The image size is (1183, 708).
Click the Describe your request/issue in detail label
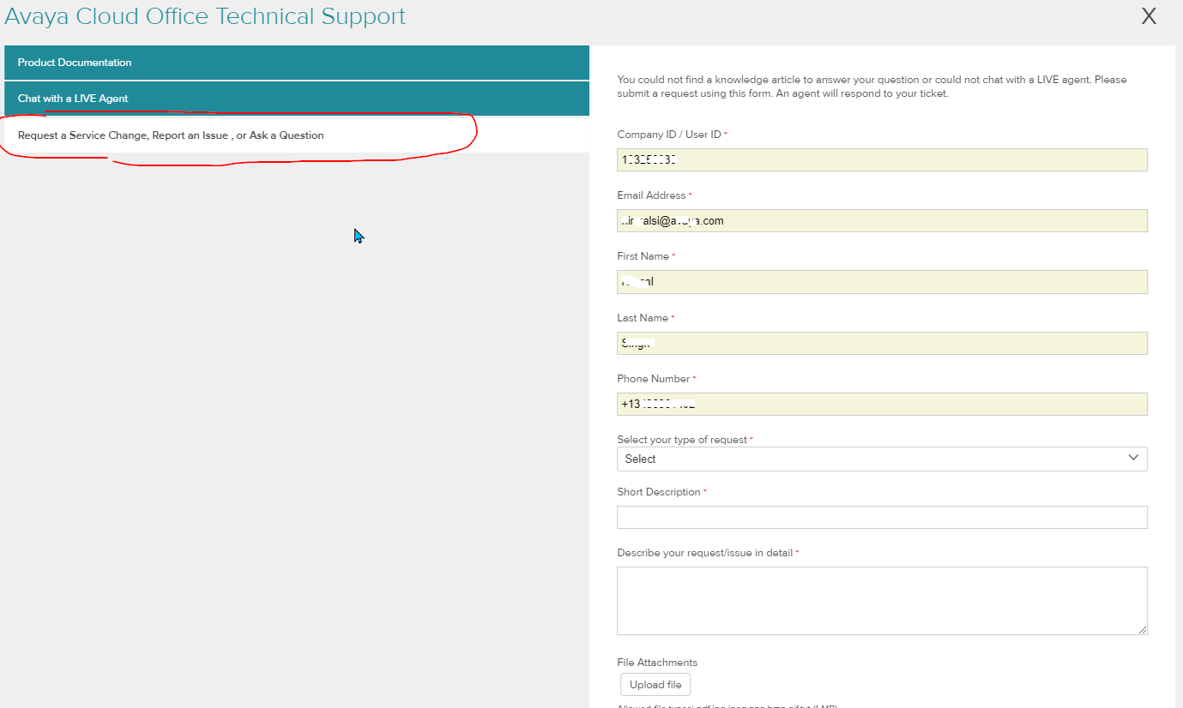(705, 553)
